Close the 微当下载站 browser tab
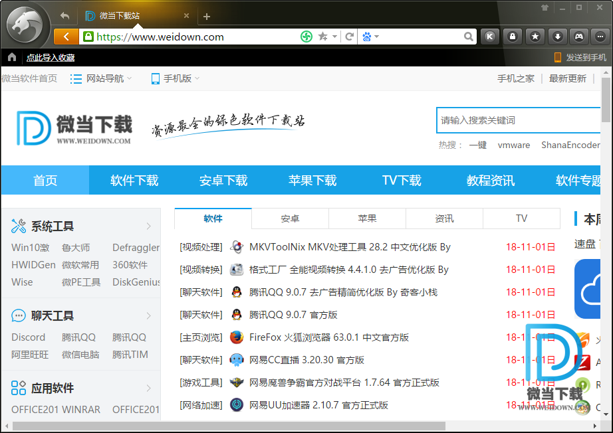 [186, 16]
